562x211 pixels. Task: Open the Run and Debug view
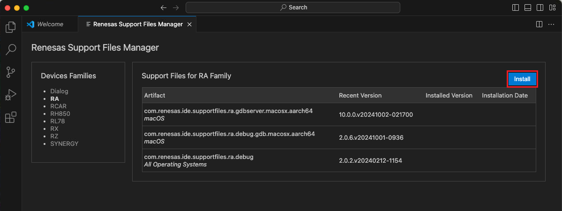11,95
